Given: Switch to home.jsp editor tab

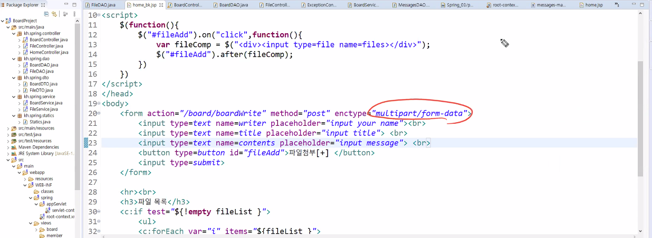Looking at the screenshot, I should click(590, 5).
